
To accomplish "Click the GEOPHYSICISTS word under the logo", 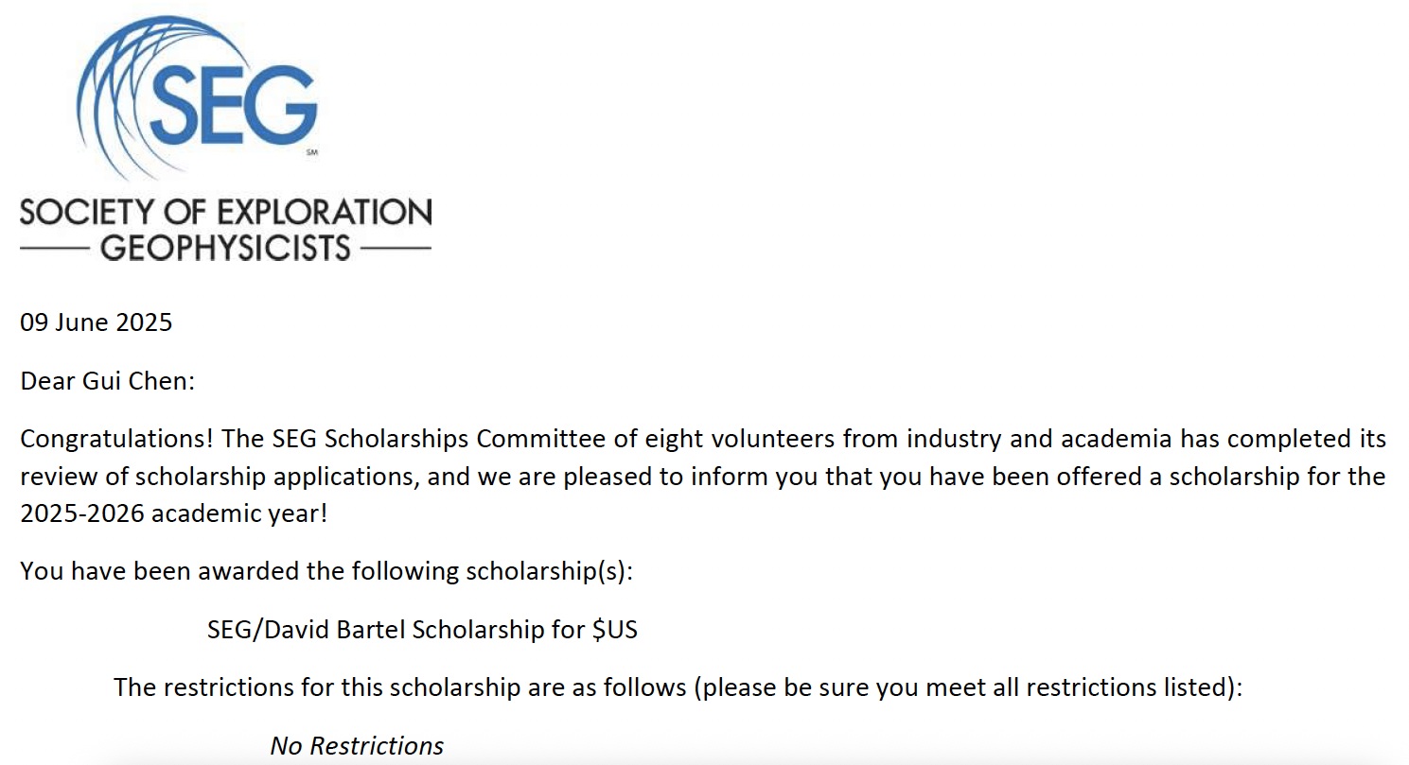I will click(225, 248).
